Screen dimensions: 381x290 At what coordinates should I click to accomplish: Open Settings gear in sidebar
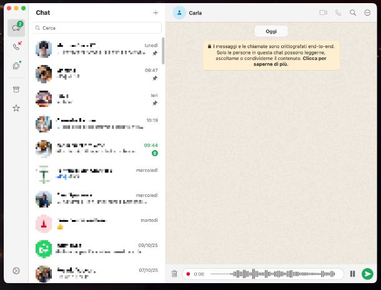(x=16, y=271)
